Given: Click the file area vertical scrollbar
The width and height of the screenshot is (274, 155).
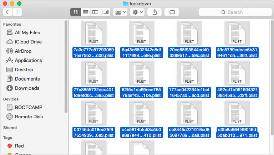Looking at the screenshot, I should tap(272, 78).
